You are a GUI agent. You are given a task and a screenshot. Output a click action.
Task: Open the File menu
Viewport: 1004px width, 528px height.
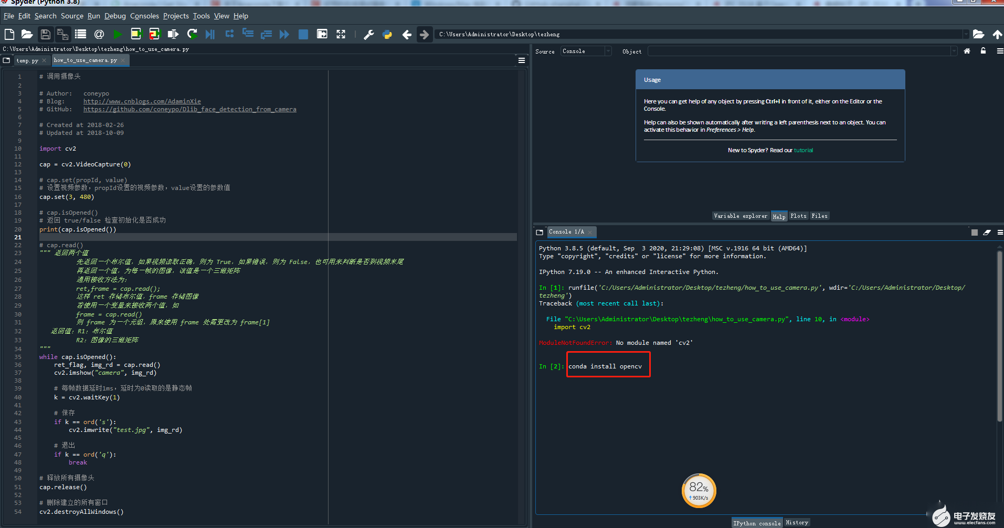9,16
